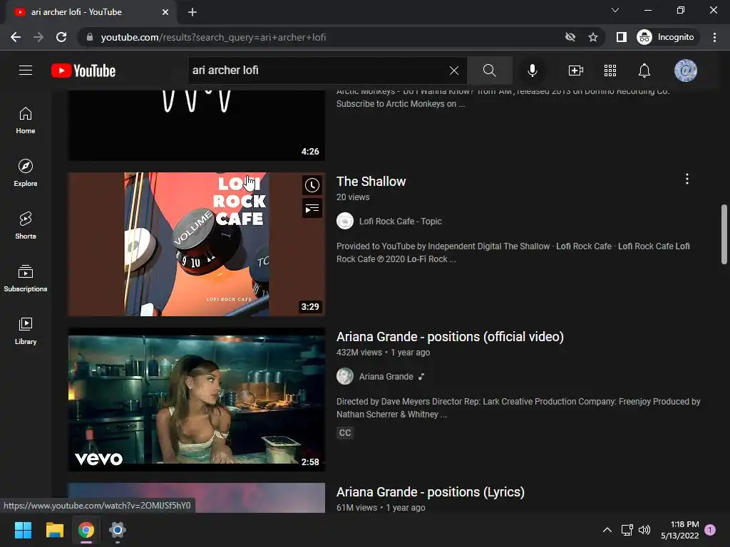This screenshot has width=730, height=547.
Task: Add The Shallow to queue
Action: pyautogui.click(x=312, y=208)
